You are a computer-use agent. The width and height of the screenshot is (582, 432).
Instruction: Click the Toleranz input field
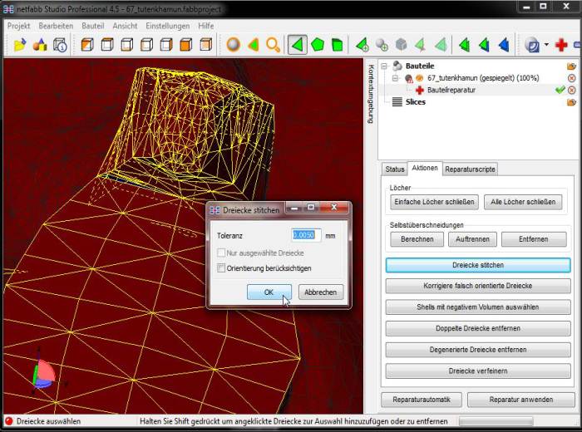coord(305,236)
